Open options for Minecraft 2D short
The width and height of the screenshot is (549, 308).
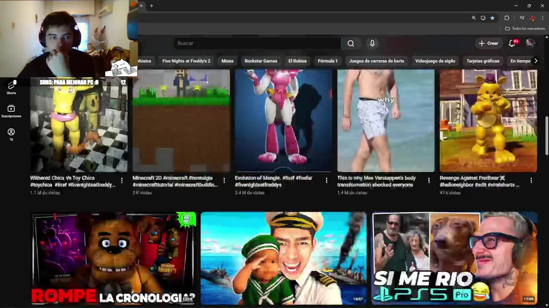point(224,181)
